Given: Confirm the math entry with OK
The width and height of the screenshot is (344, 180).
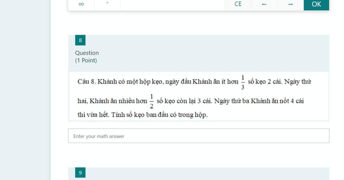Looking at the screenshot, I should [316, 4].
